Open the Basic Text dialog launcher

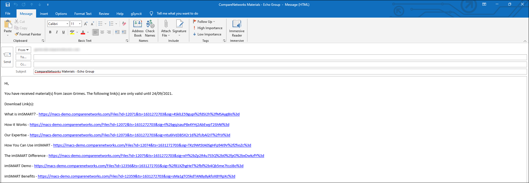127,41
